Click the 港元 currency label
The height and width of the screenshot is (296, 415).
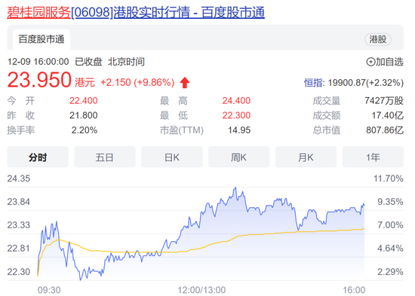[x=85, y=82]
